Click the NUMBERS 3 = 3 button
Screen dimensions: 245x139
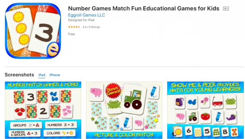(x=61, y=125)
